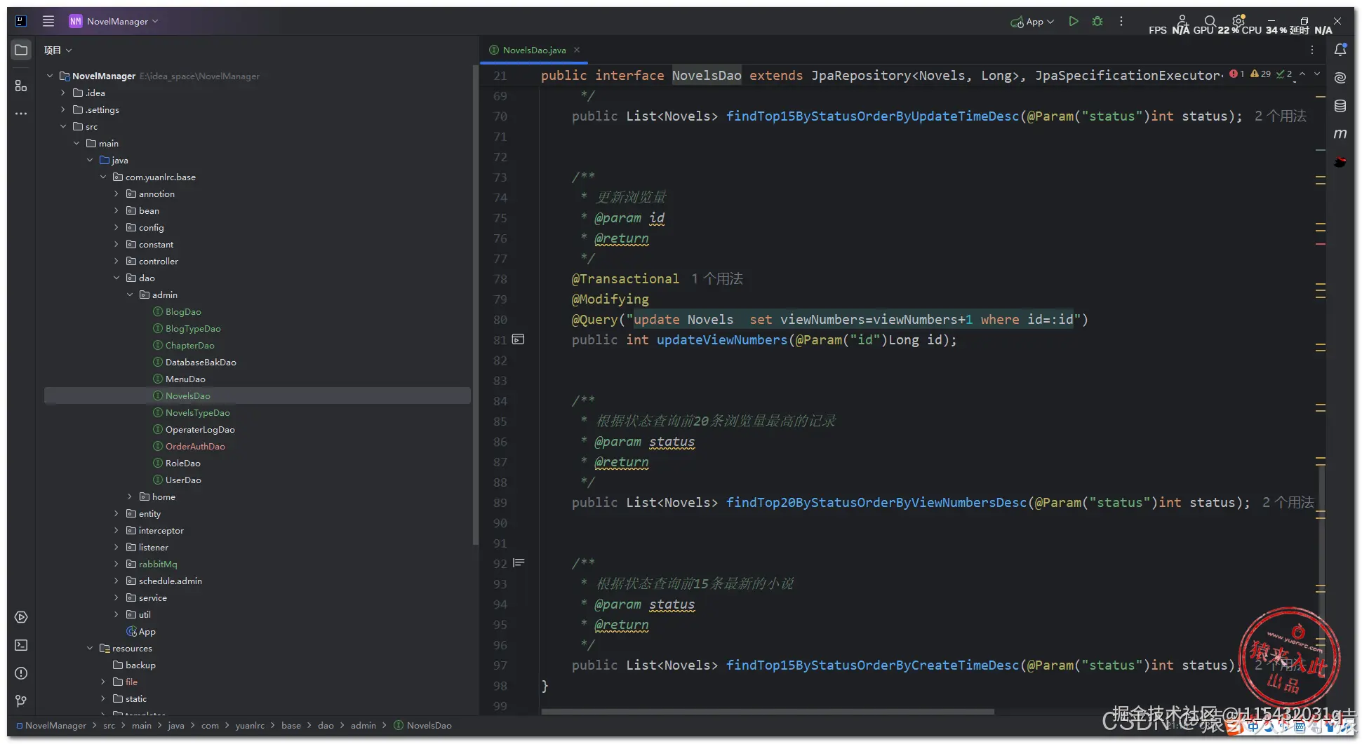Open the Services tool window

[21, 617]
